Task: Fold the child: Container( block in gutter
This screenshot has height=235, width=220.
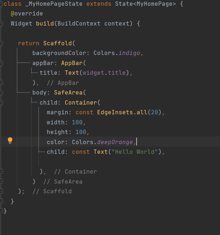Action: (x=1, y=103)
